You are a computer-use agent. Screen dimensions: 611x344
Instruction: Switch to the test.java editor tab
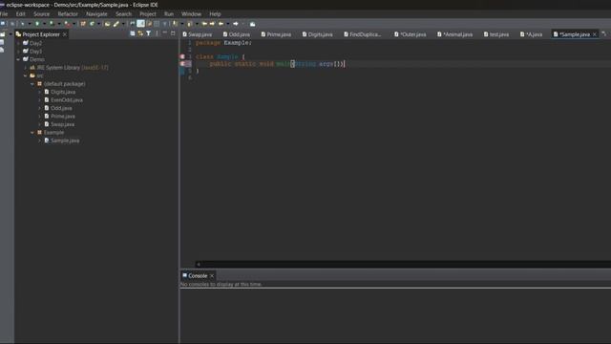[x=496, y=34]
